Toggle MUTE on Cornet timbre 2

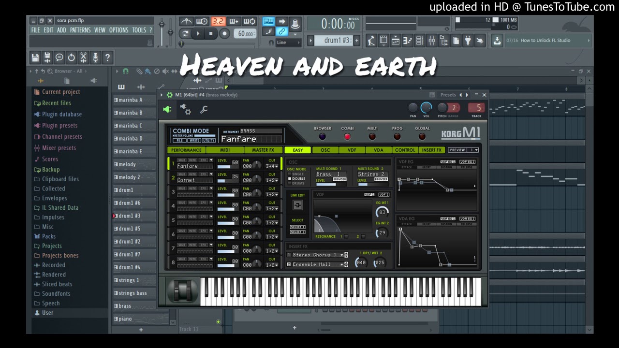[x=192, y=174]
